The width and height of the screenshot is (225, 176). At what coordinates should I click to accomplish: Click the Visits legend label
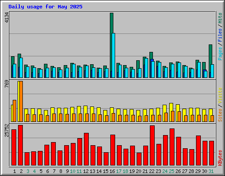coord(220,95)
